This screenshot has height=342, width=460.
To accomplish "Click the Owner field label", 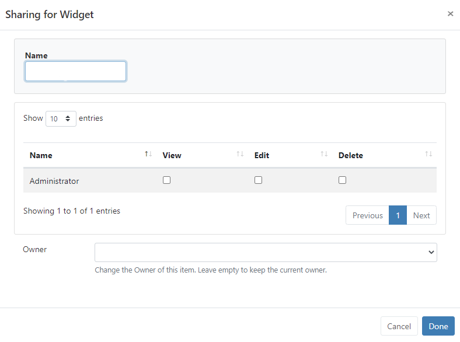I will click(34, 249).
